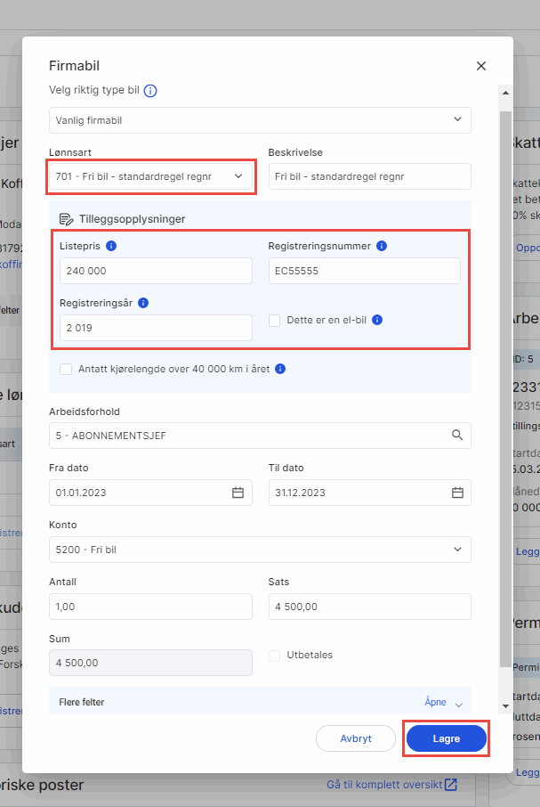The height and width of the screenshot is (807, 540).
Task: Click the Listepris info icon
Action: click(111, 246)
